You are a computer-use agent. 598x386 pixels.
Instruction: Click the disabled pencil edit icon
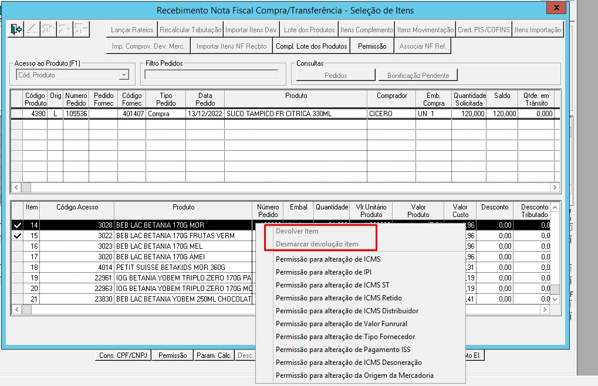pos(32,29)
